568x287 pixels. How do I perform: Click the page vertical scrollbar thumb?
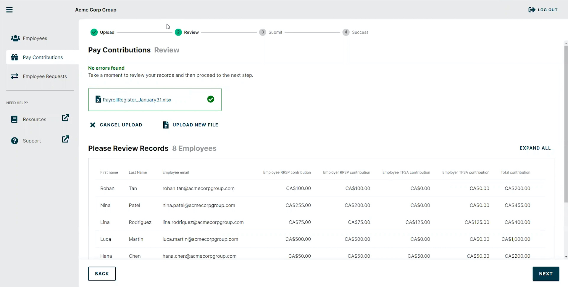tap(566, 124)
